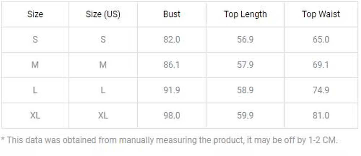Click the S cell in Size column
Screen dimensions: 361x156
[x=35, y=39]
